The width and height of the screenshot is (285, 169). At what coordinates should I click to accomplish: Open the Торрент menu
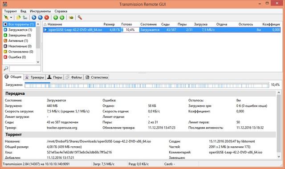[10, 11]
